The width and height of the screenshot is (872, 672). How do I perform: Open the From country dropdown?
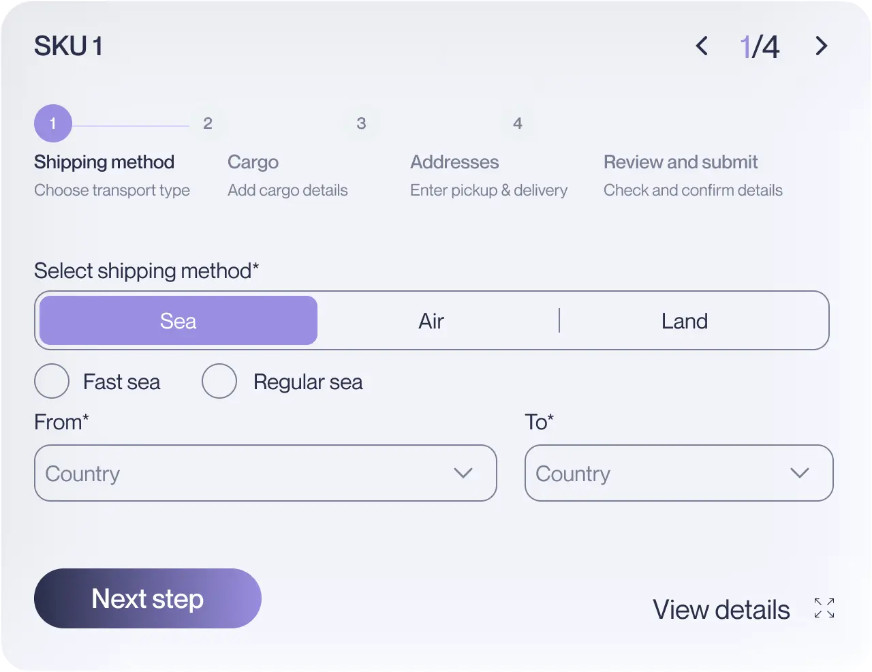coord(266,473)
